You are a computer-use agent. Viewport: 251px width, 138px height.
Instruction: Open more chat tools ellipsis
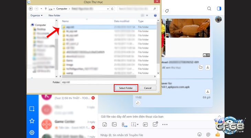165,125
